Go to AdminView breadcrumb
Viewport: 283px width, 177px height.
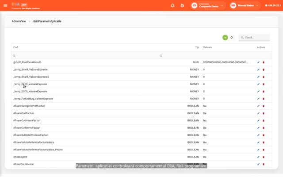click(x=19, y=21)
